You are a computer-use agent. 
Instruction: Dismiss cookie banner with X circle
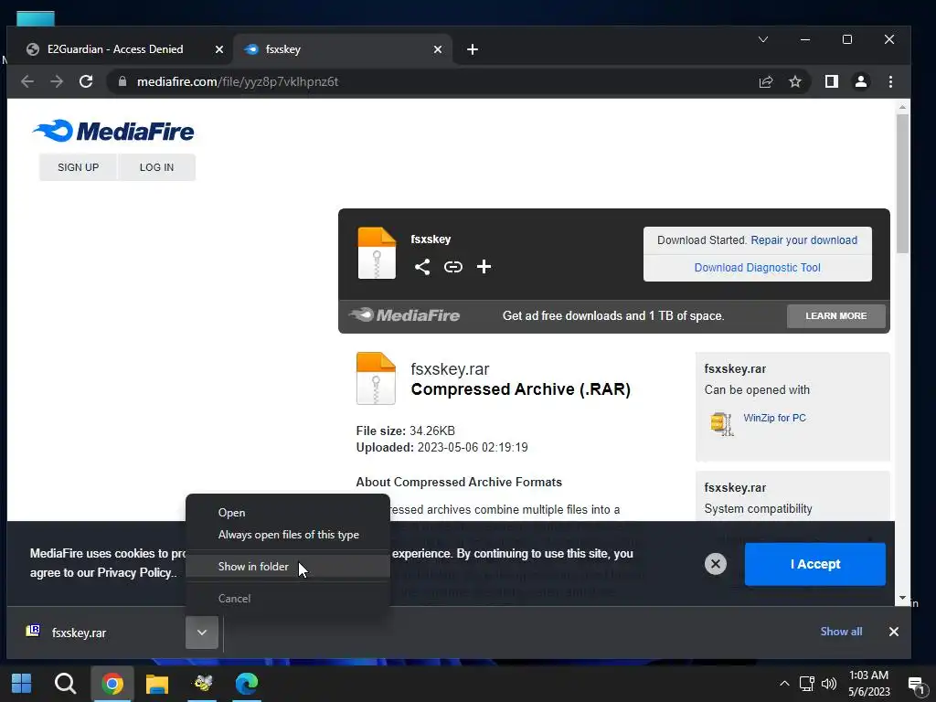point(715,564)
